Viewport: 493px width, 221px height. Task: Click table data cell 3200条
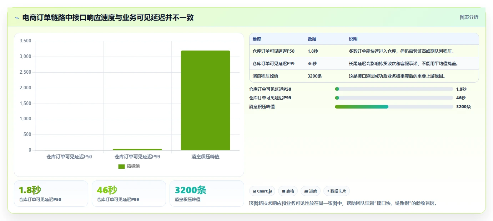pyautogui.click(x=314, y=76)
